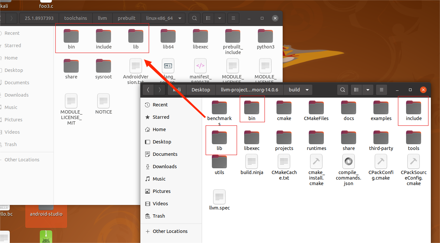Screen dimensions: 440x243
Task: Go back in build window
Action: coord(148,90)
